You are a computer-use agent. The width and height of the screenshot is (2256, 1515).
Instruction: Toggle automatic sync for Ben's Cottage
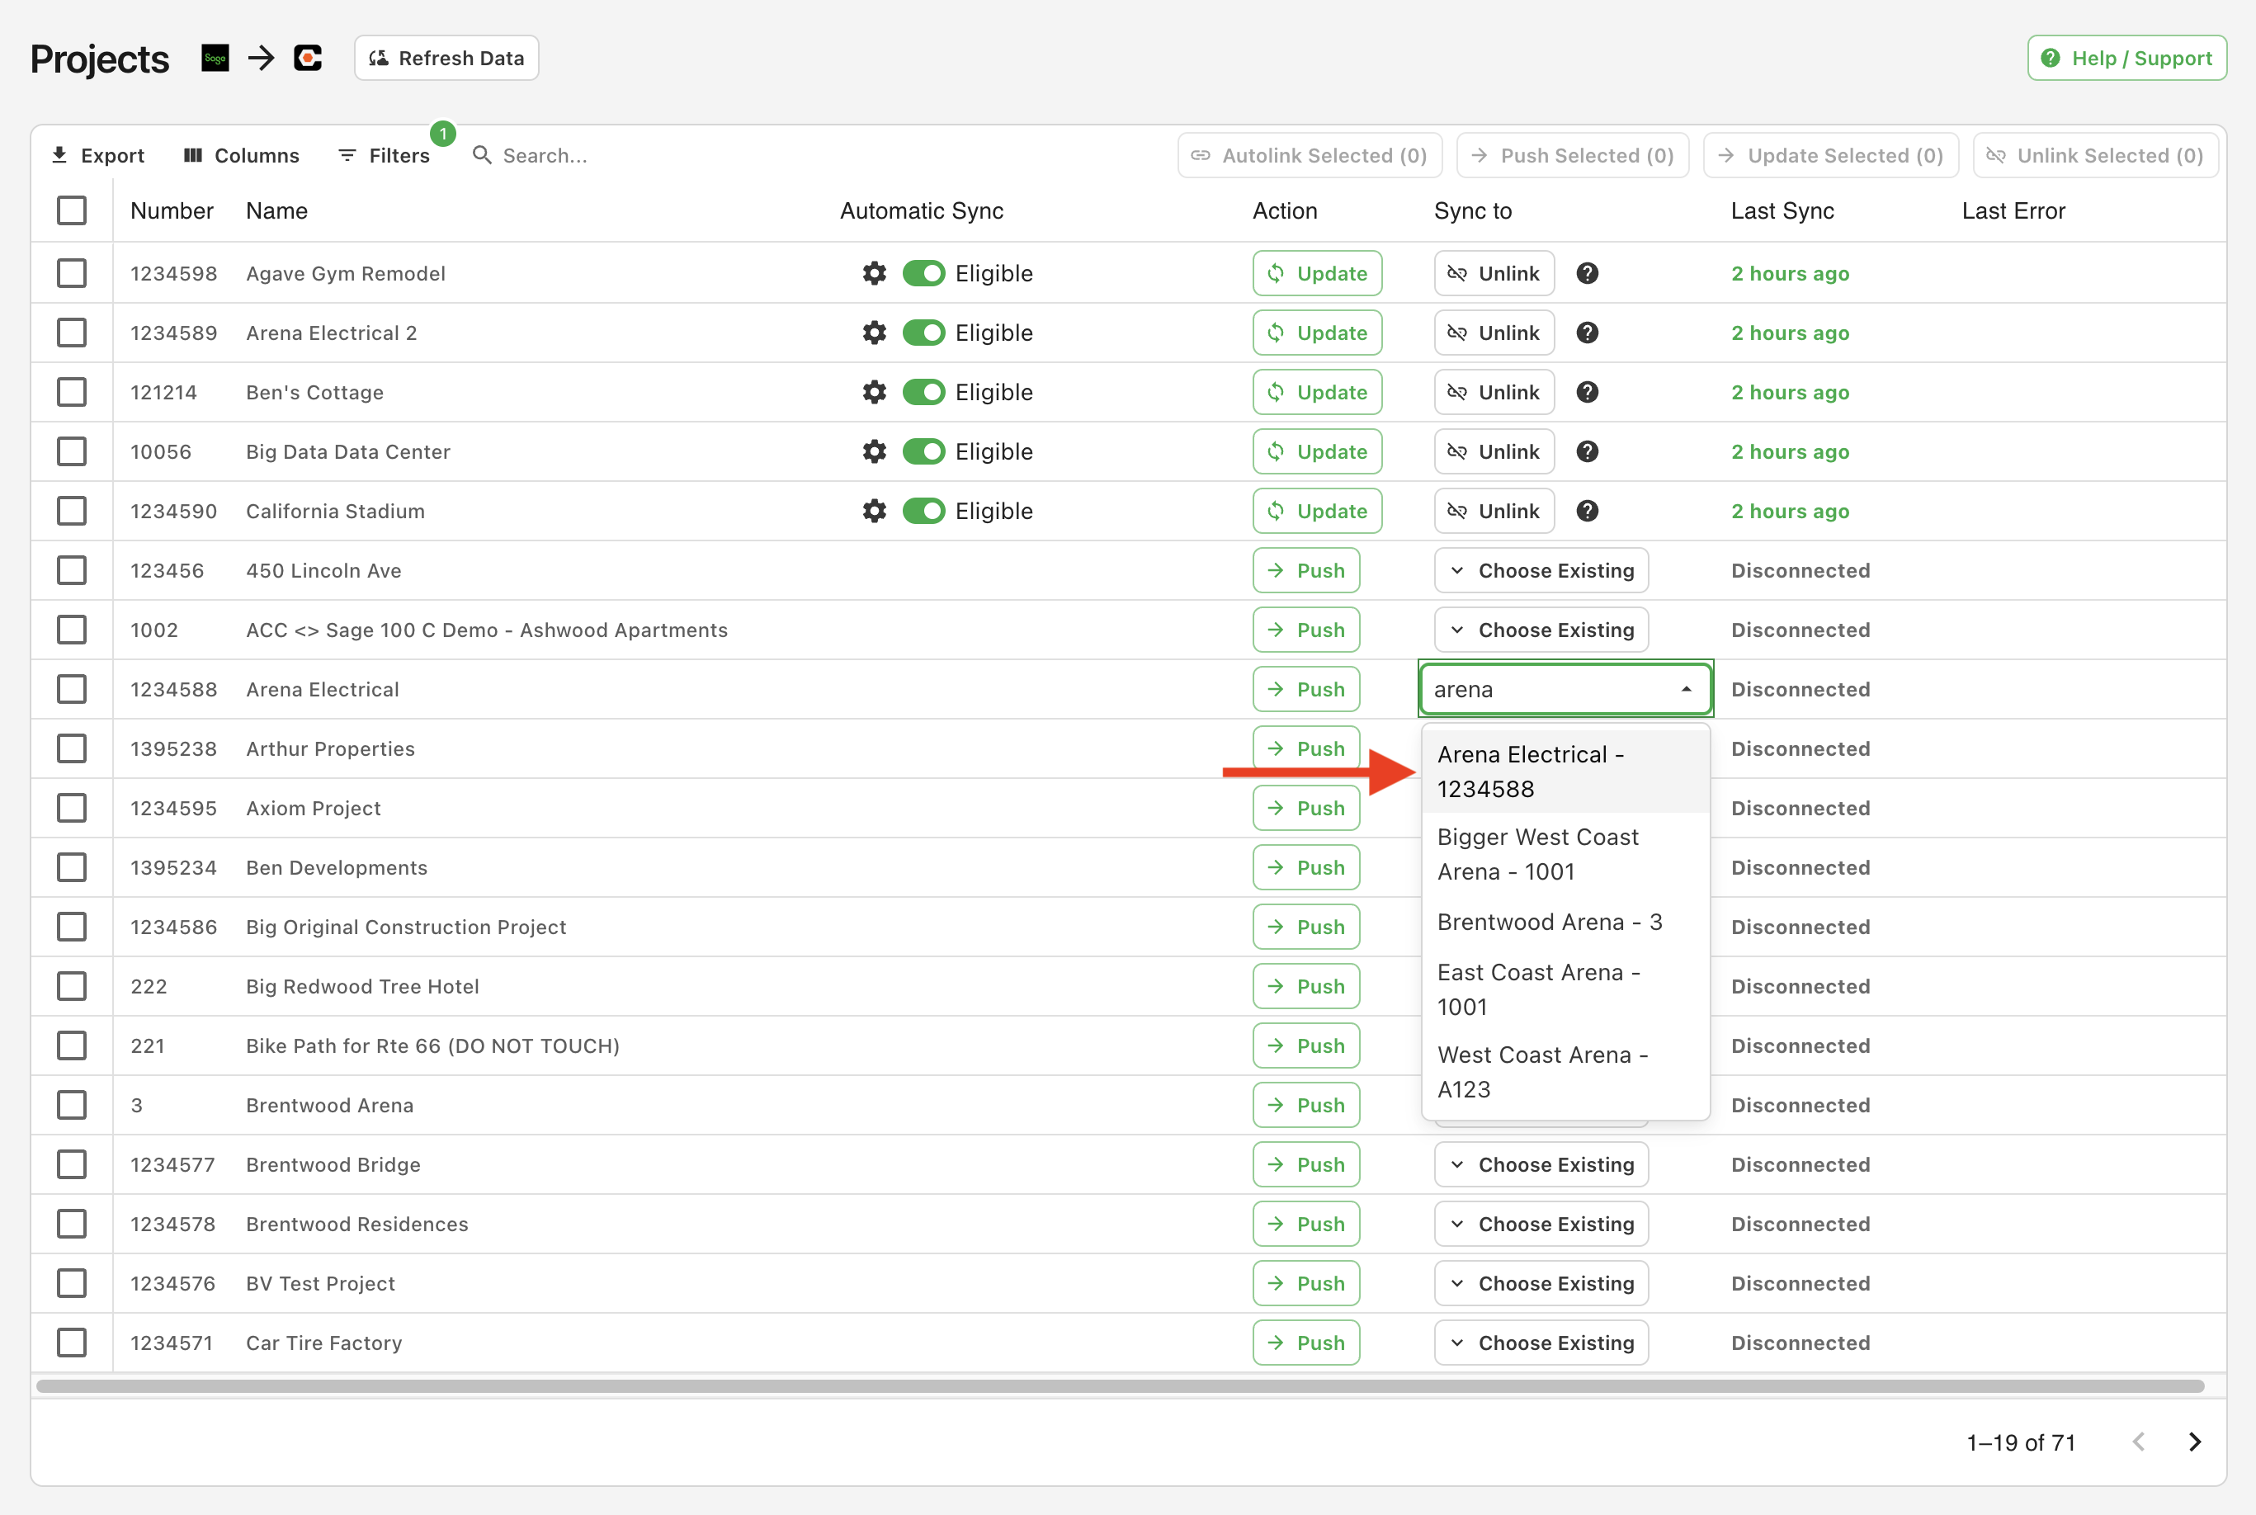(x=923, y=392)
